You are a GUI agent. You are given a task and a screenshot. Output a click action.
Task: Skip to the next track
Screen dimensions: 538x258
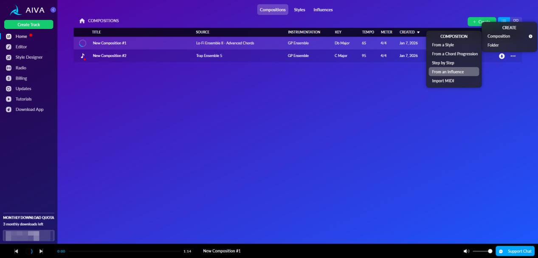coord(41,251)
